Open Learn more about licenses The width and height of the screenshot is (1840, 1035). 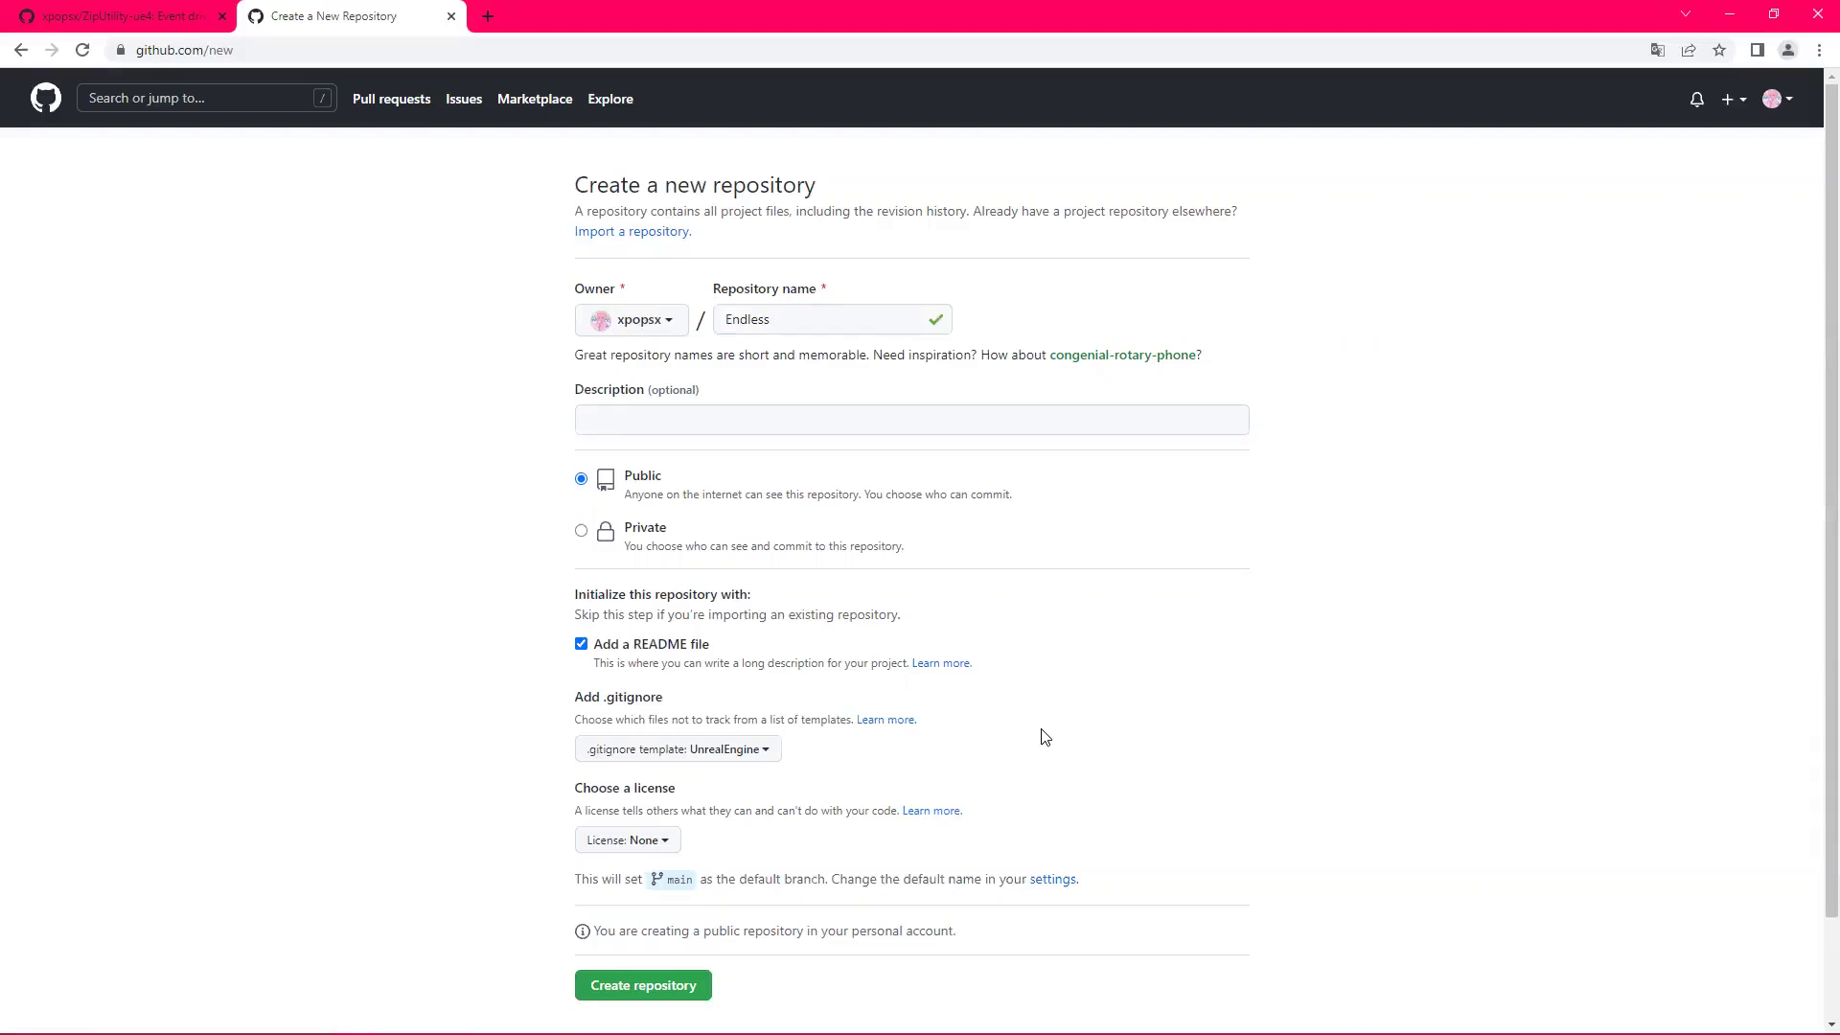pos(931,811)
